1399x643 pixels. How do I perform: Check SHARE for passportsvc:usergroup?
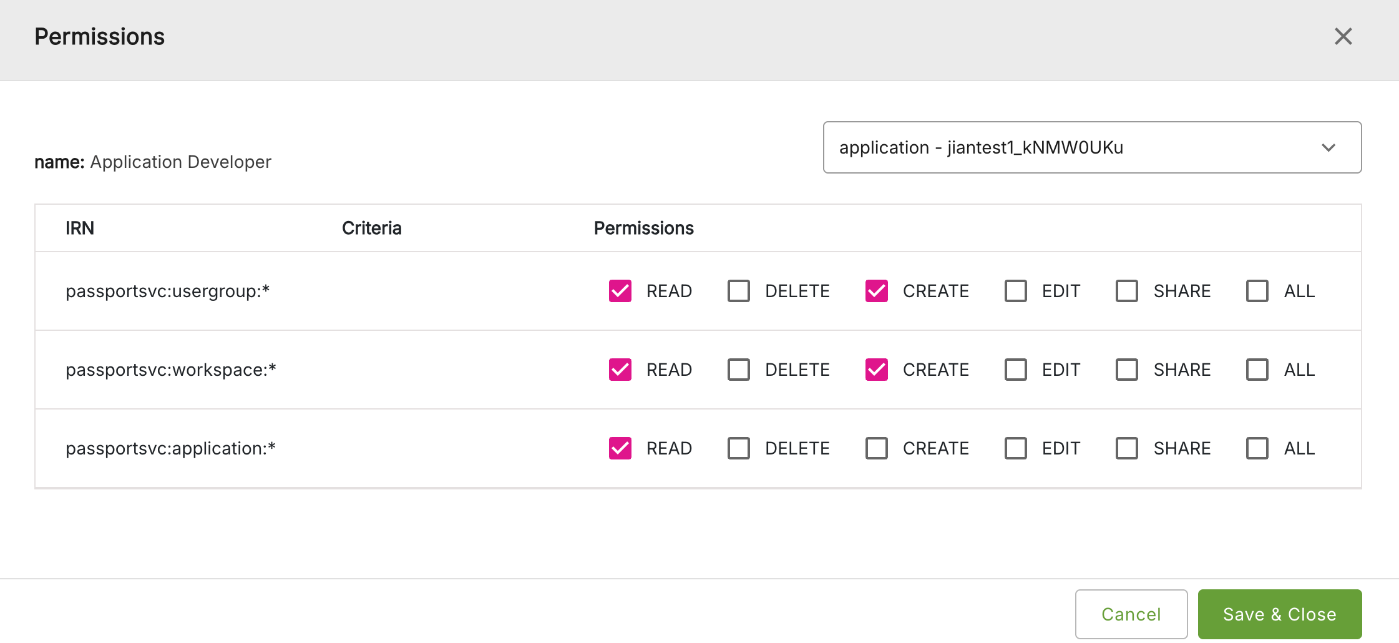[x=1126, y=291]
